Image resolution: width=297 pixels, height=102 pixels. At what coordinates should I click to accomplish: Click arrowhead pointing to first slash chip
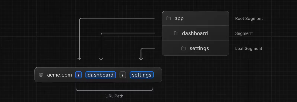tap(79, 59)
